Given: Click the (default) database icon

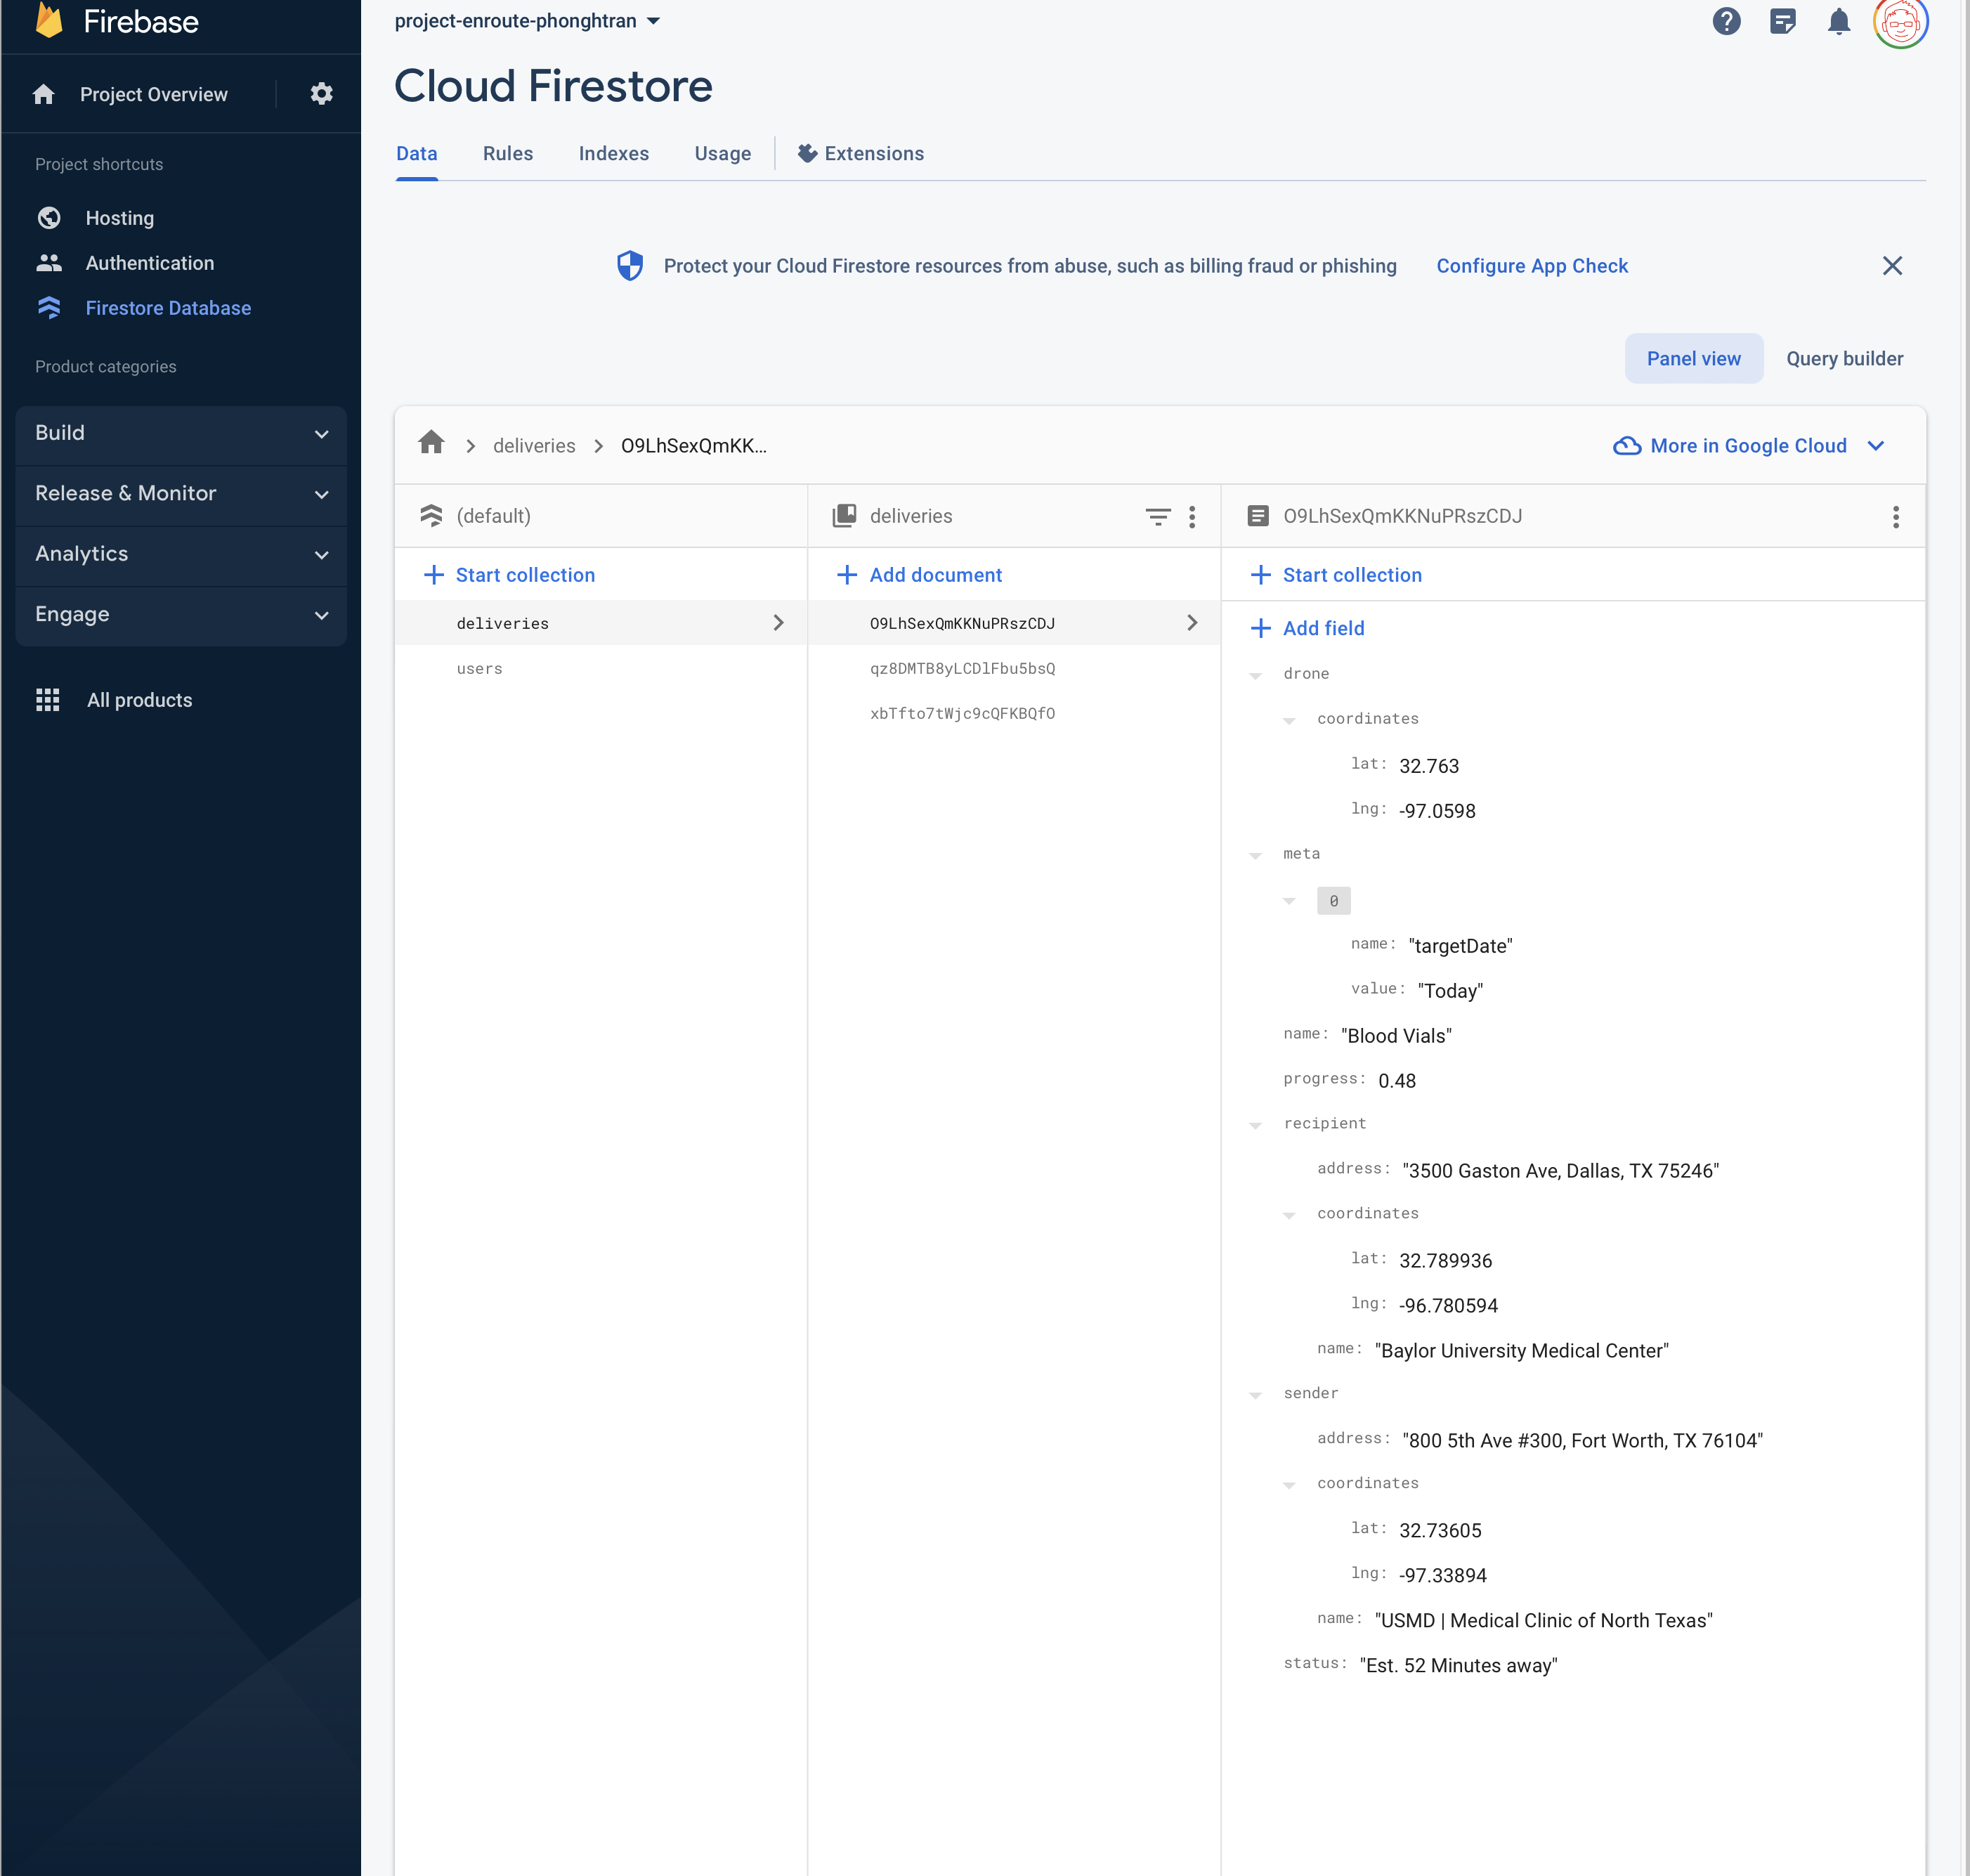Looking at the screenshot, I should coord(431,516).
